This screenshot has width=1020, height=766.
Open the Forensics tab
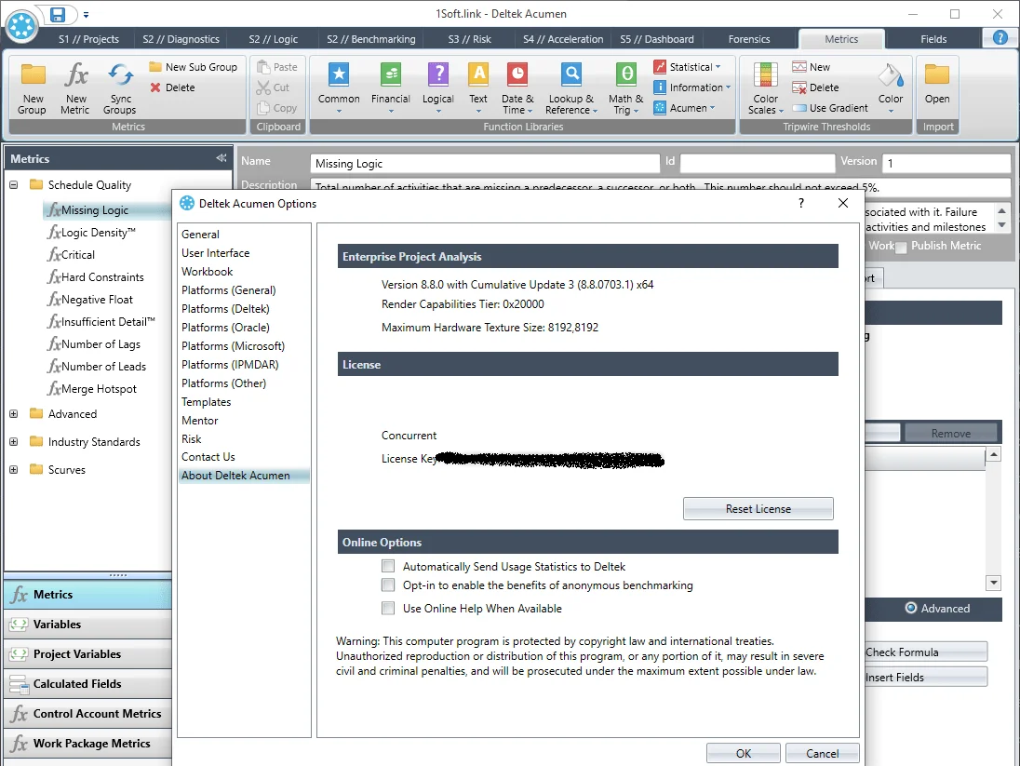coord(749,39)
